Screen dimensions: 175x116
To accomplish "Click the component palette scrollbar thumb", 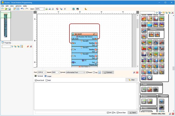I will click(173, 68).
